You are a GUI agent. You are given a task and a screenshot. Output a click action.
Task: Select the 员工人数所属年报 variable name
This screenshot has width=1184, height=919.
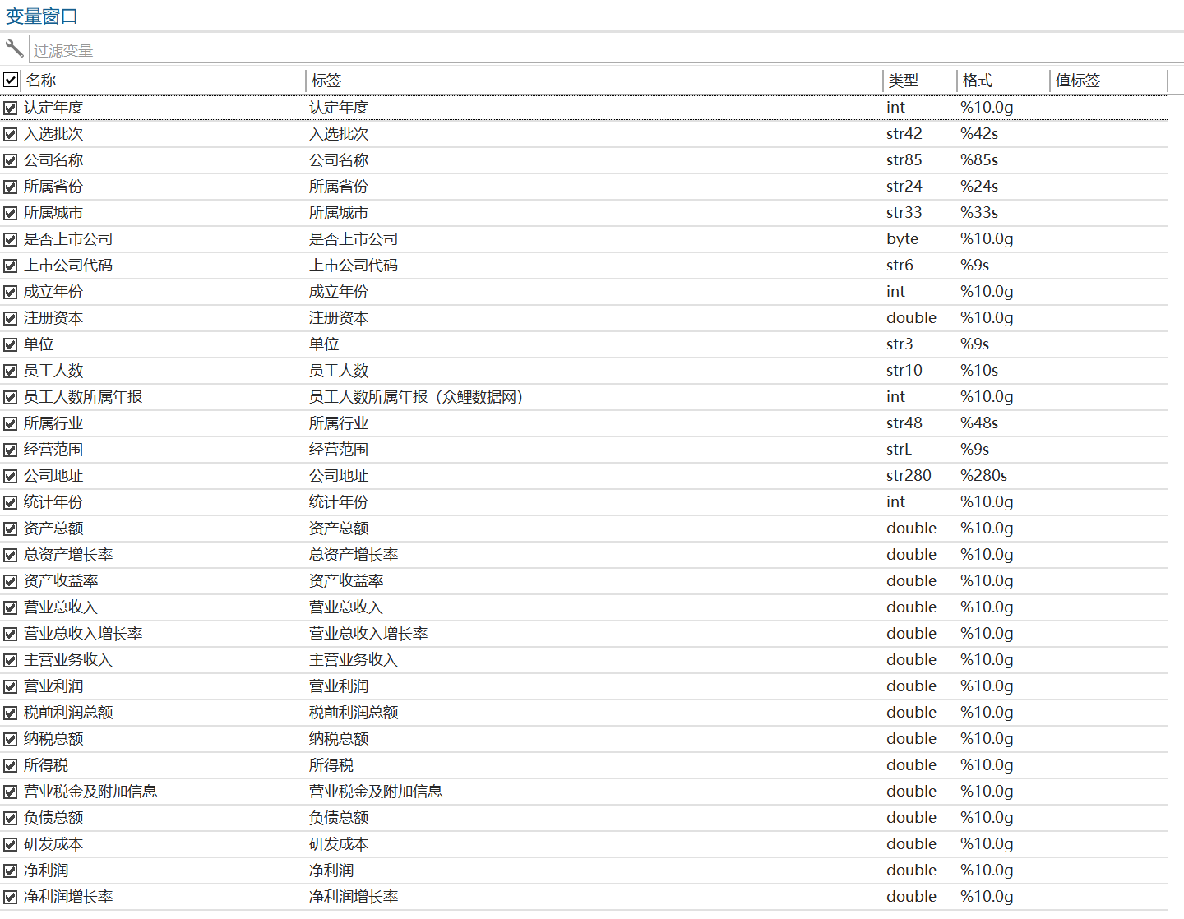[x=83, y=397]
